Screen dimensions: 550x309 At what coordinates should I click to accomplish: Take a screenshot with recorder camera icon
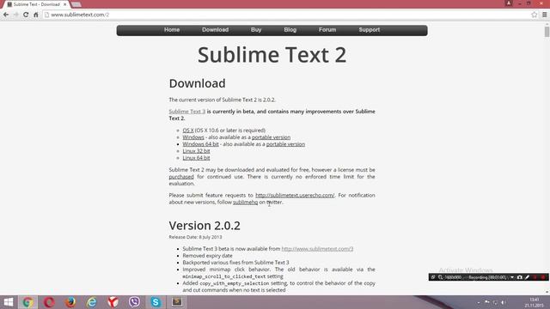click(x=520, y=277)
